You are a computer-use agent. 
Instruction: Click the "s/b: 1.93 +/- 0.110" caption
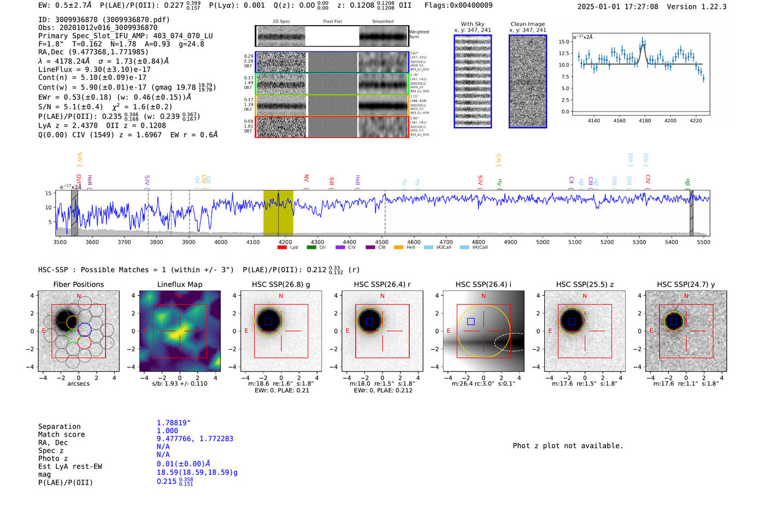pos(180,384)
